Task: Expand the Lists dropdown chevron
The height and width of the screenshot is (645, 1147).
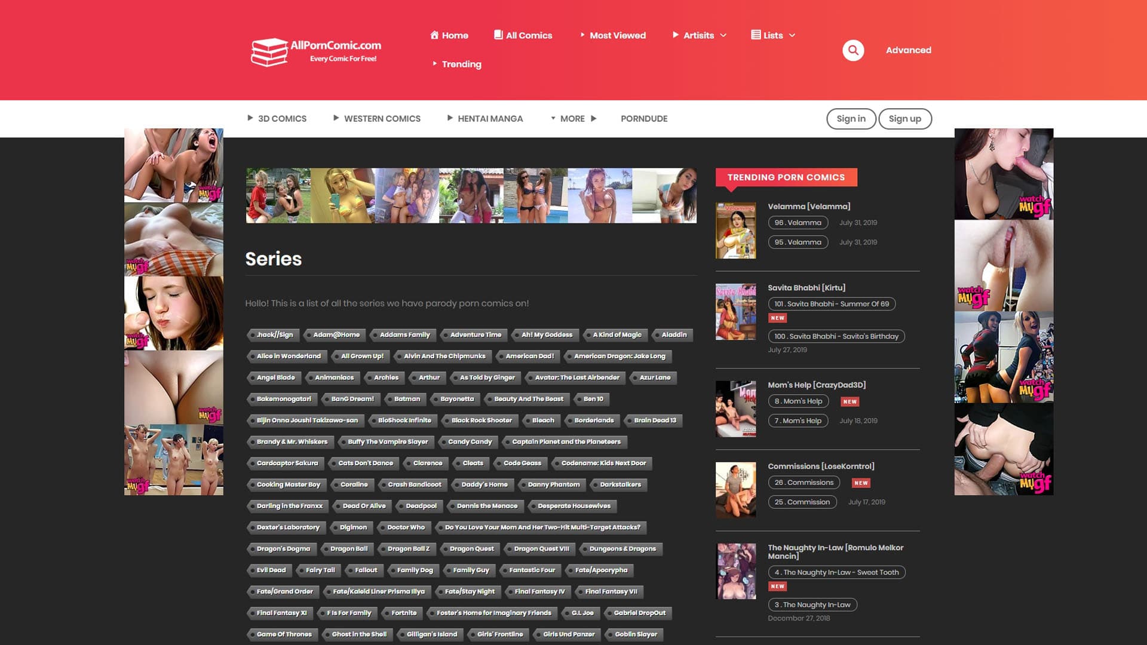Action: 792,35
